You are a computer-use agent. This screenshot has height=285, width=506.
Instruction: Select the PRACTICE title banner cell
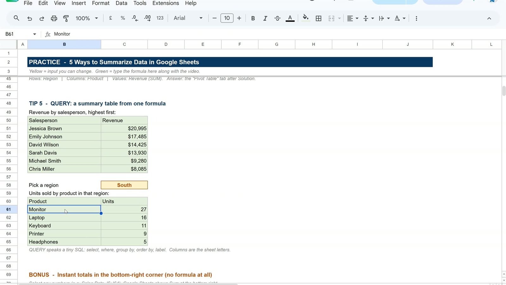pos(230,62)
